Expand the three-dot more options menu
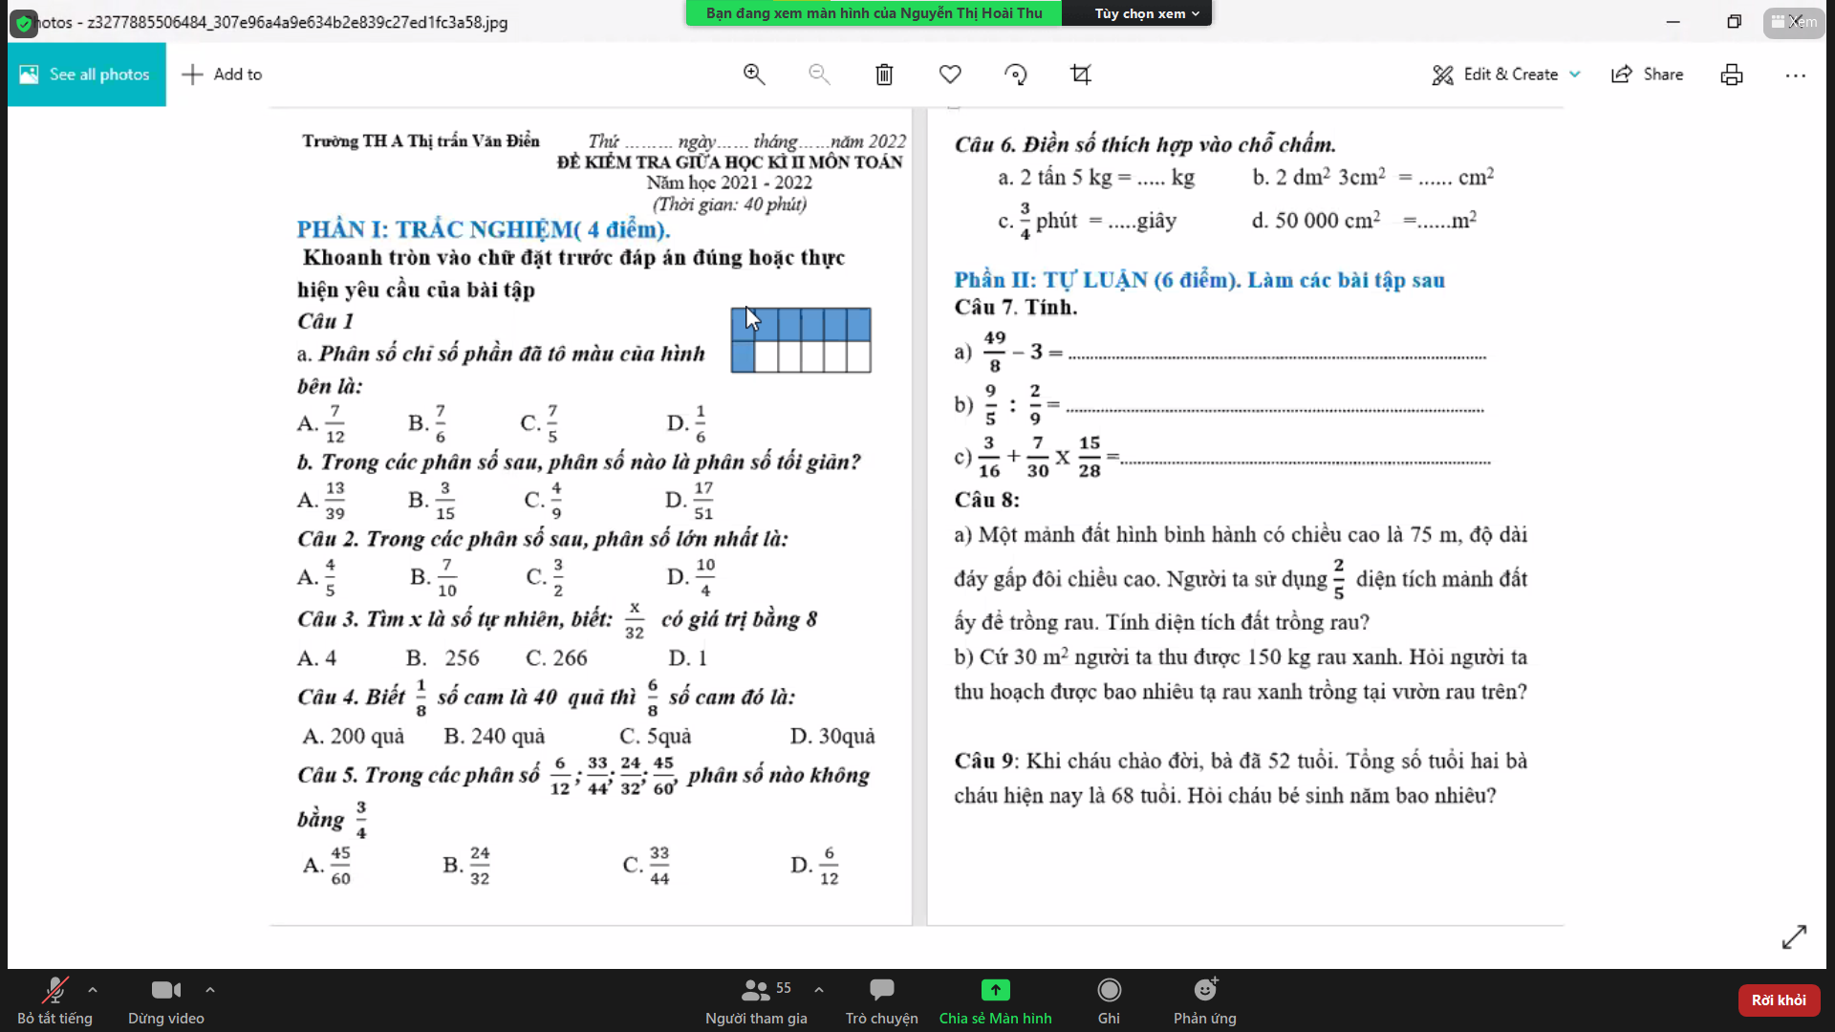The width and height of the screenshot is (1835, 1032). pyautogui.click(x=1796, y=75)
